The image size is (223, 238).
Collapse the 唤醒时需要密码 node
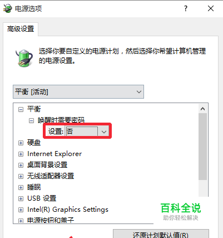(x=31, y=121)
